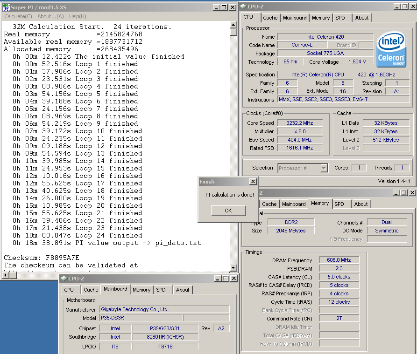Click the CPU-Z icon in top window title
This screenshot has height=354, width=417.
pos(243,7)
